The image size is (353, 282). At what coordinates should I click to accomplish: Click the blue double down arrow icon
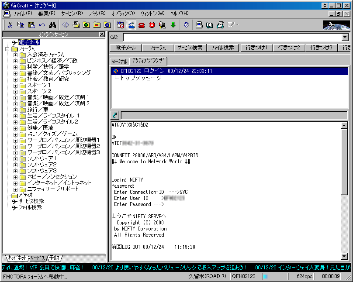coord(186,25)
